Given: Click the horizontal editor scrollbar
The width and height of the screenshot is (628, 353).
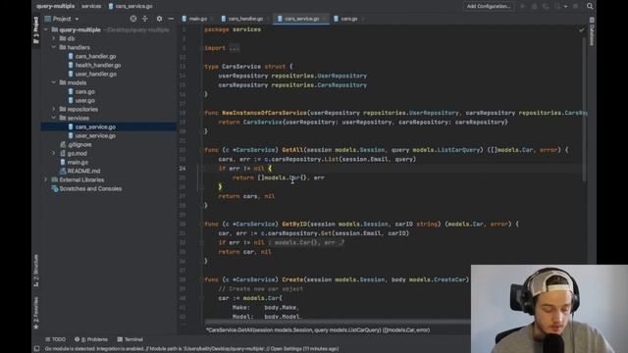Looking at the screenshot, I should (338, 322).
